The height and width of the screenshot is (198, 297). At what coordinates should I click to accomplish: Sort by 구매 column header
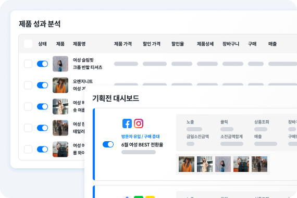point(252,44)
